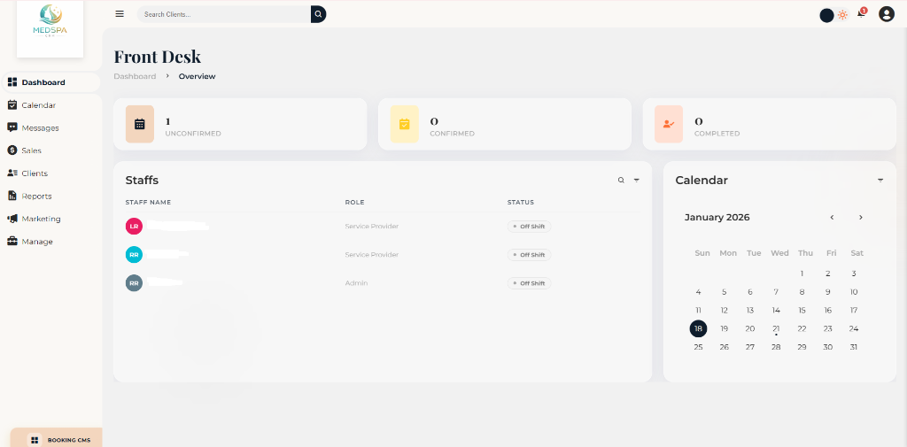The width and height of the screenshot is (907, 447).
Task: Select January 31 in the calendar
Action: [x=854, y=347]
